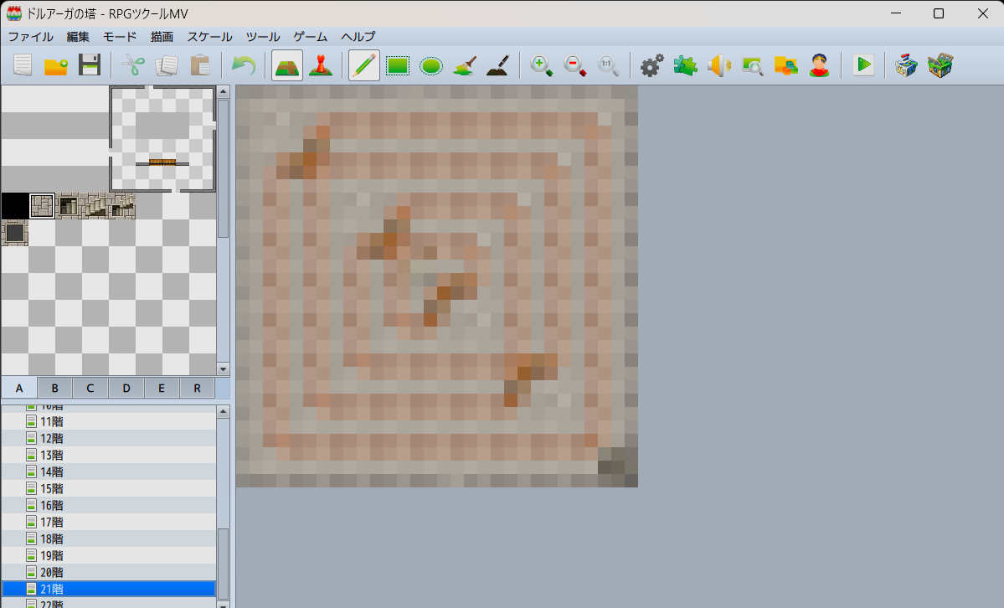The width and height of the screenshot is (1004, 608).
Task: Open the Resource Manager icon
Action: [x=785, y=65]
